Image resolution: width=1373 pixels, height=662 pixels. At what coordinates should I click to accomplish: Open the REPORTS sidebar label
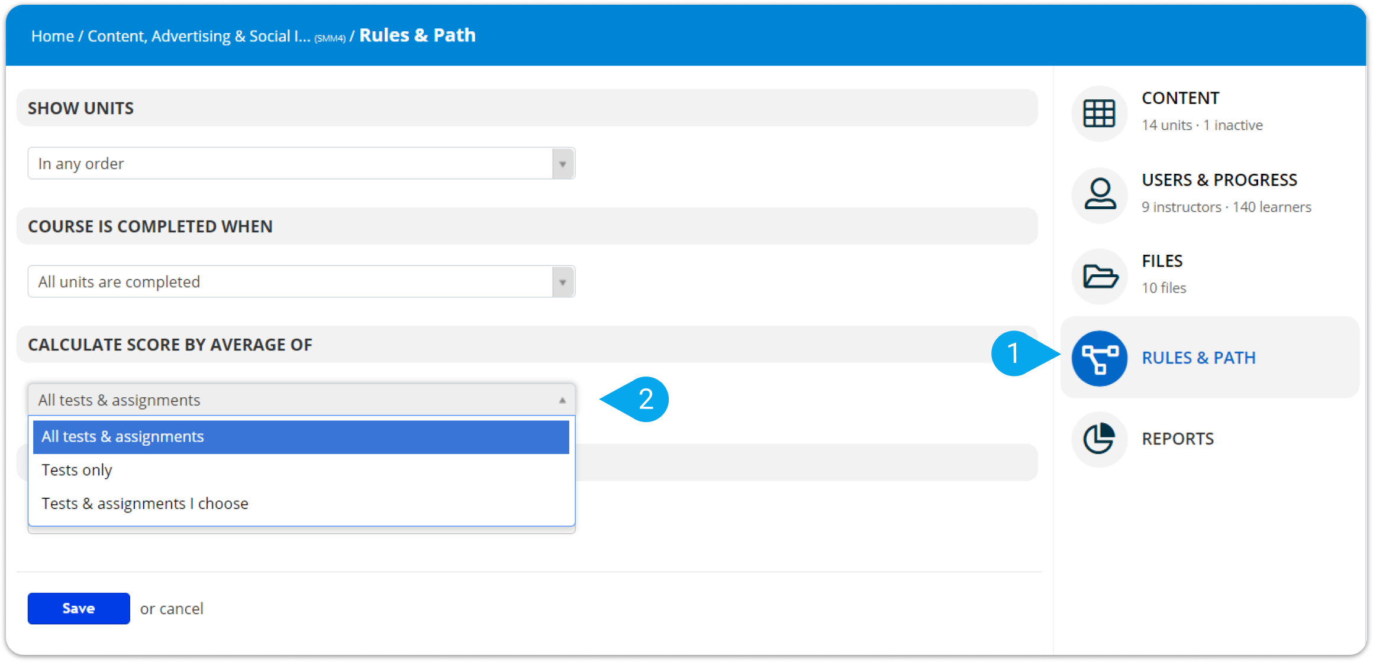point(1177,439)
